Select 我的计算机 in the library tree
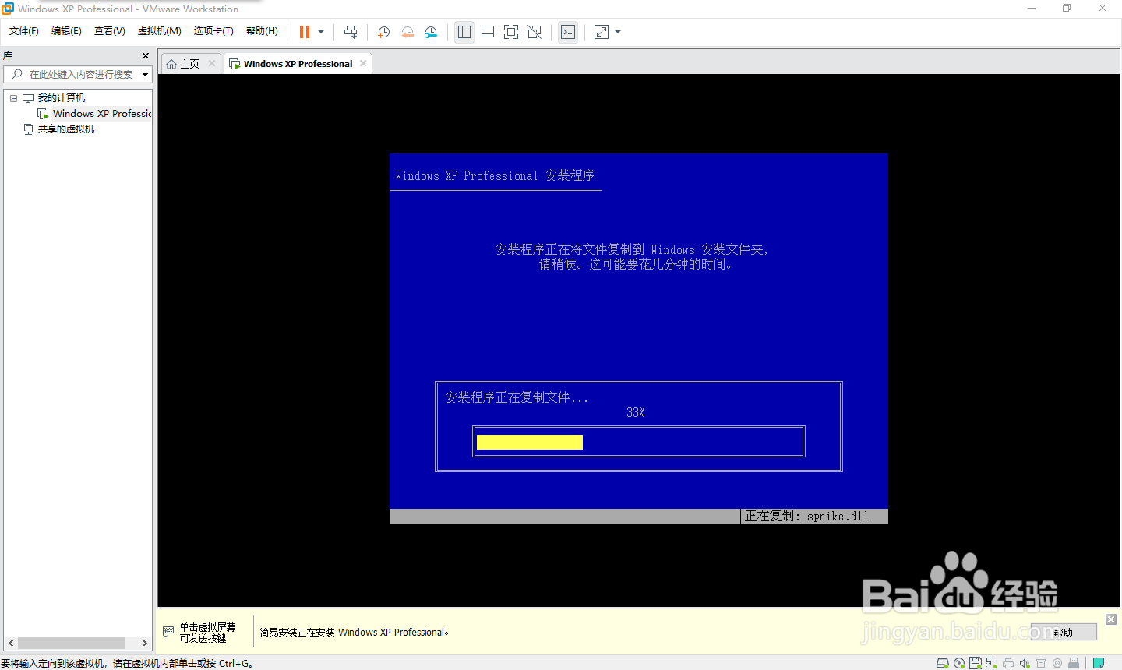Screen dimensions: 1122x670 [x=62, y=98]
